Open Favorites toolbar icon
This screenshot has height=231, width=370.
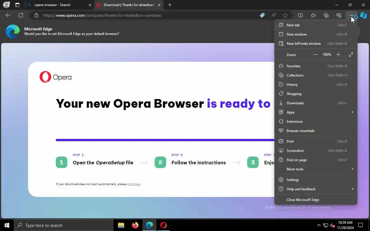click(x=313, y=15)
